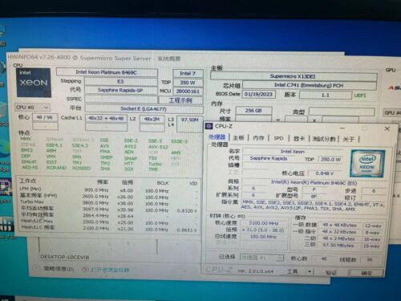Click the LFM (Min) operating point row
Image resolution: width=401 pixels, height=301 pixels.
coord(108,190)
